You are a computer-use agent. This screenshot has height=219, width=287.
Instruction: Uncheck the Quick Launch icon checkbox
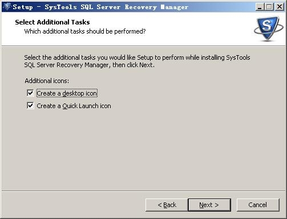(x=30, y=106)
